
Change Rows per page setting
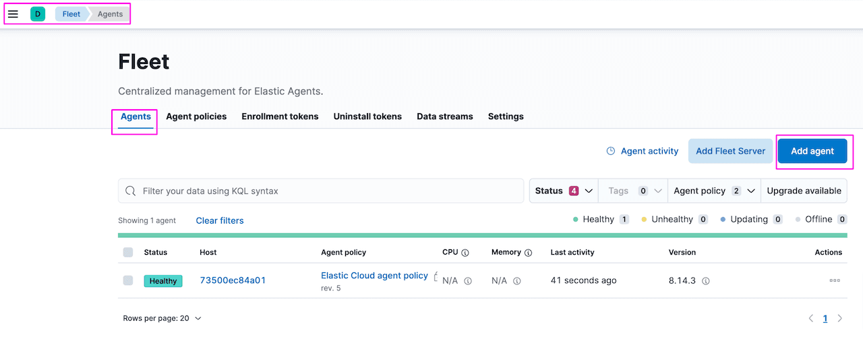[162, 318]
